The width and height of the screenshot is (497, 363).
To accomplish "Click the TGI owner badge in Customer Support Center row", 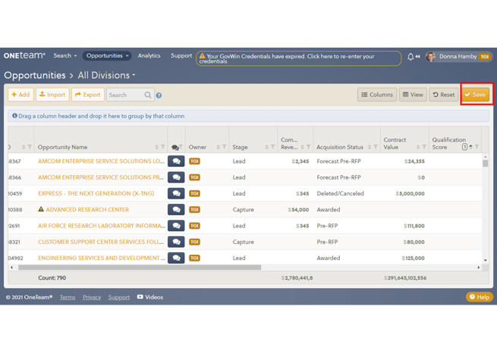I will click(x=194, y=242).
